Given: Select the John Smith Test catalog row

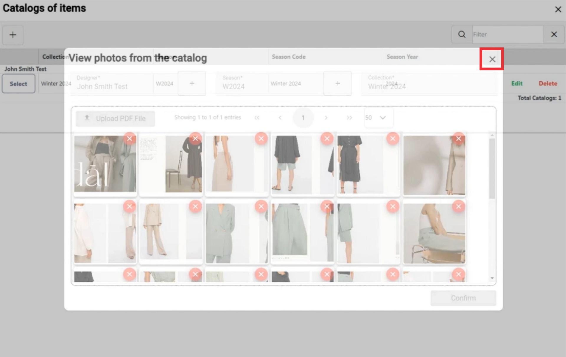Looking at the screenshot, I should pyautogui.click(x=18, y=84).
